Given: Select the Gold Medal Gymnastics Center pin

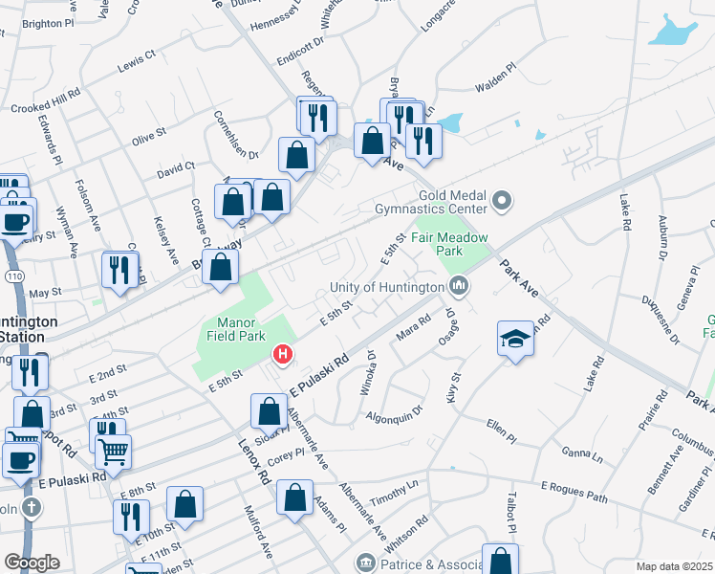Looking at the screenshot, I should (x=502, y=201).
